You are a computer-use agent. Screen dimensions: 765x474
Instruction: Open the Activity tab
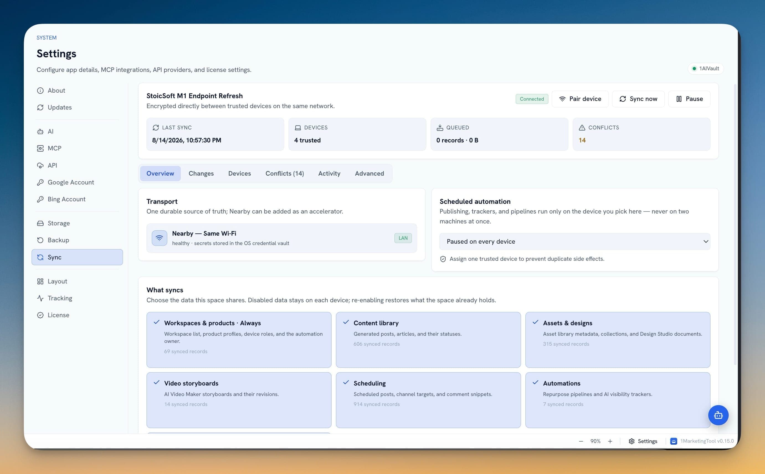pyautogui.click(x=329, y=173)
